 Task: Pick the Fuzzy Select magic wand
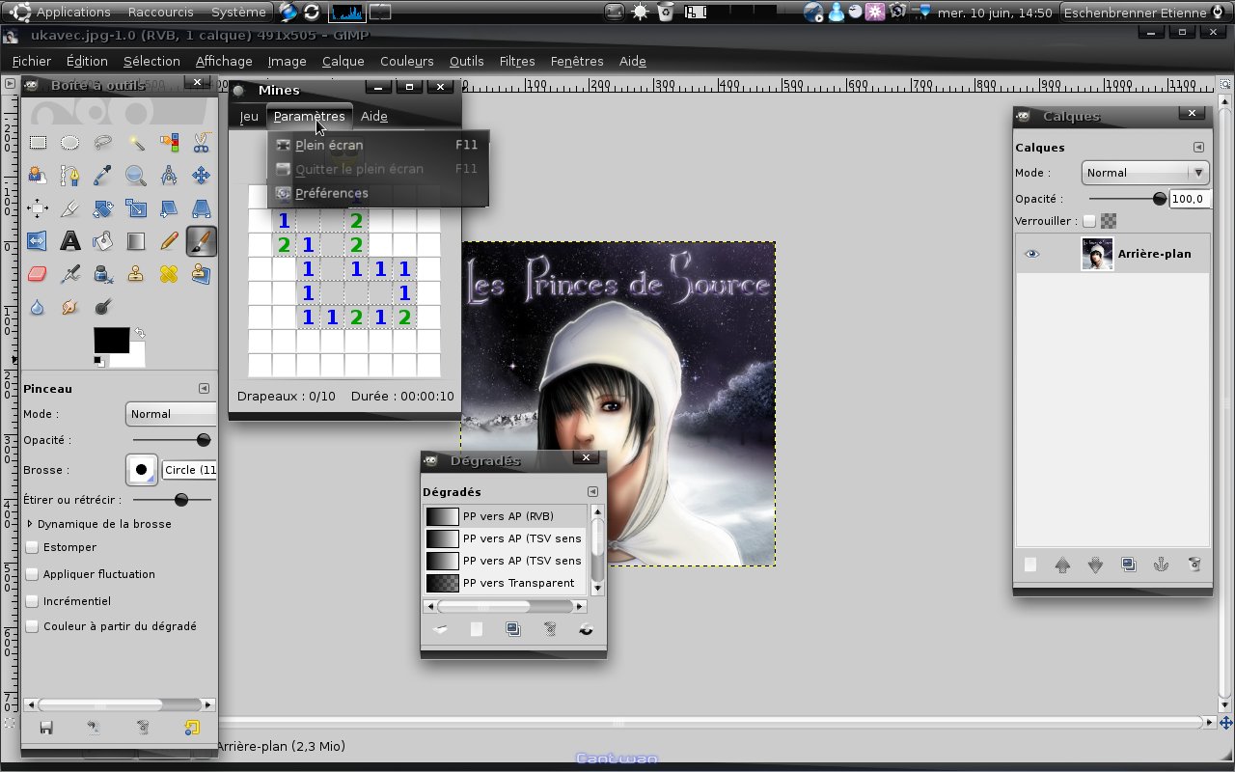tap(136, 143)
